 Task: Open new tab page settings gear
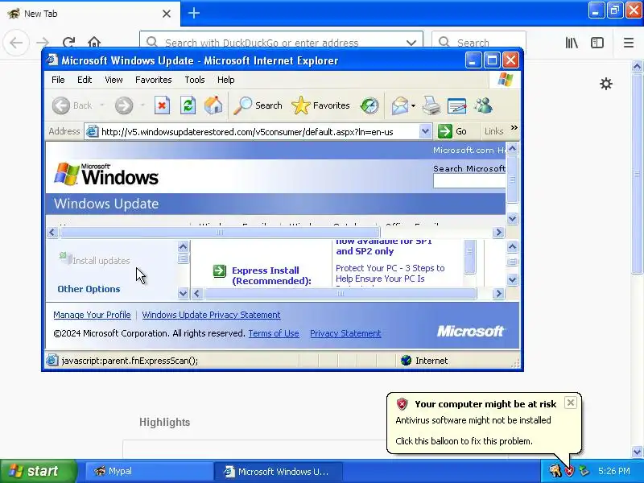[606, 84]
